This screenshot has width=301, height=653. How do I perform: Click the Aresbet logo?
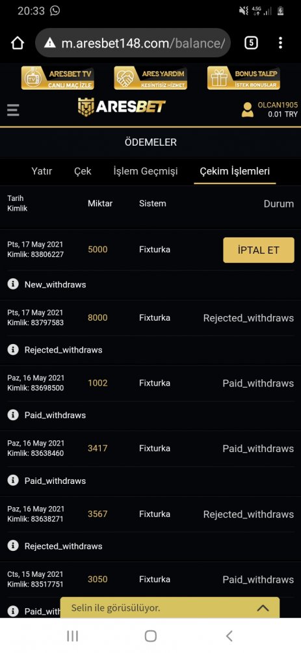coord(122,107)
